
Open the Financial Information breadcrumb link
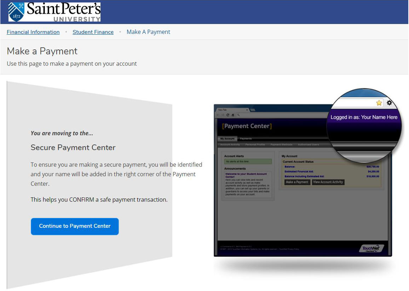(x=33, y=32)
